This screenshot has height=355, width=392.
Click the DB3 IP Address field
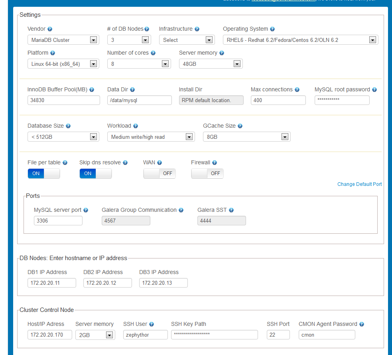coord(163,283)
